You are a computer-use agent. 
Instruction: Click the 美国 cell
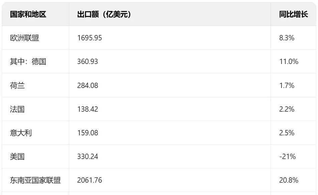point(17,156)
